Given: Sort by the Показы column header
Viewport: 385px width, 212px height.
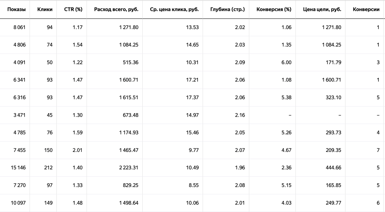Looking at the screenshot, I should point(16,9).
